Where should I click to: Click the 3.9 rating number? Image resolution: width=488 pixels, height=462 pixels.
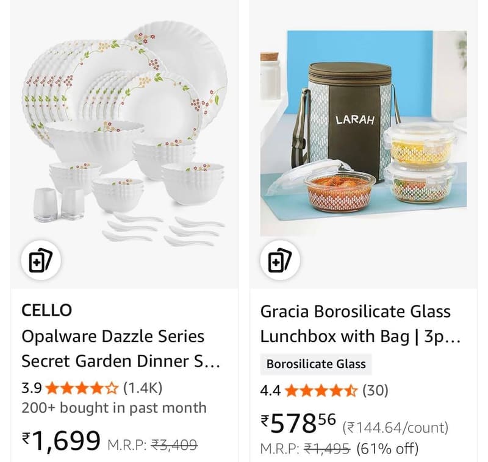coord(32,388)
